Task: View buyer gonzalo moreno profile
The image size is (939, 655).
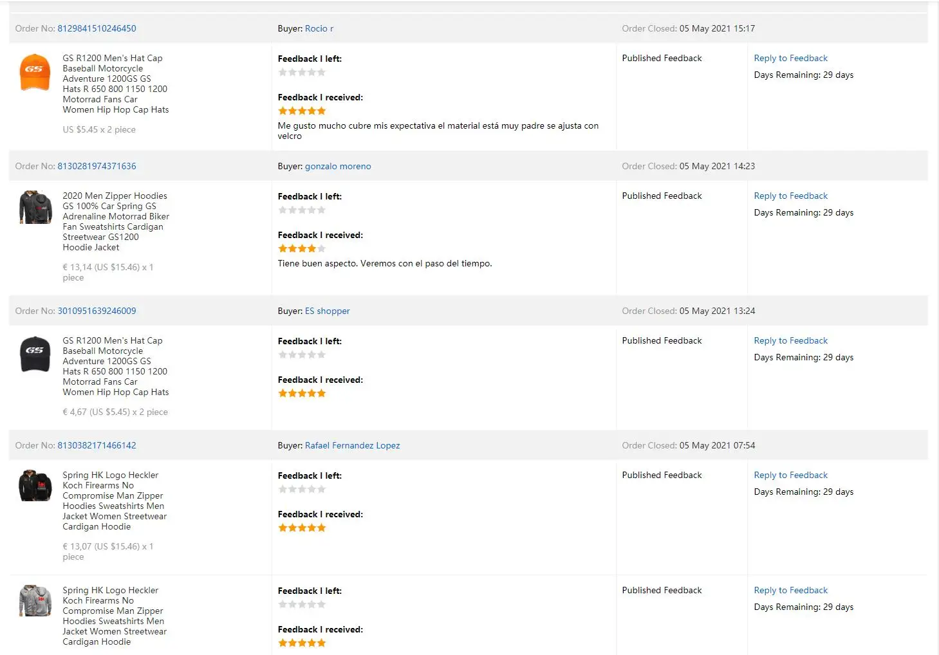Action: (337, 166)
